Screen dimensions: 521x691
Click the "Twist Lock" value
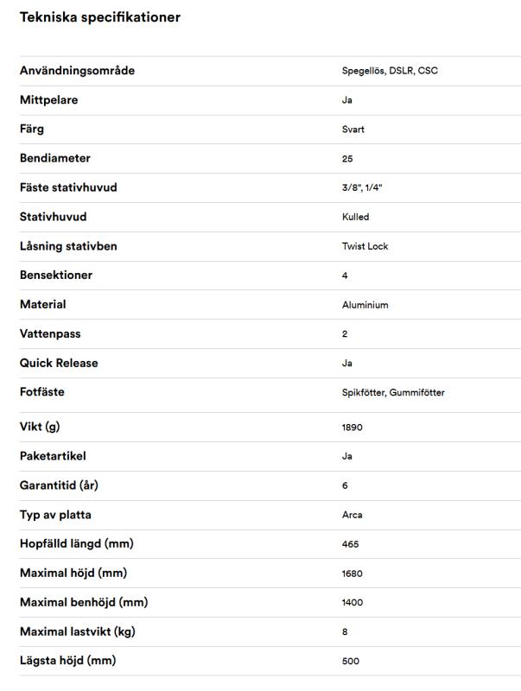click(365, 246)
